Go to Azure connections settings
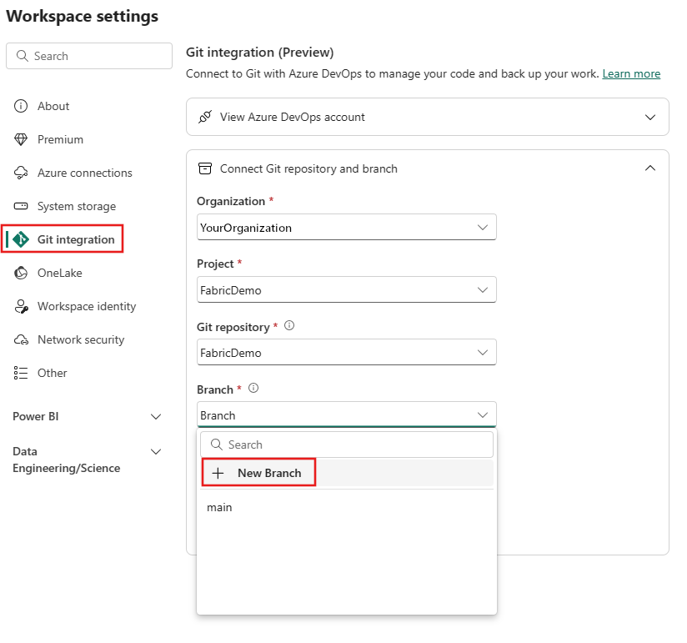This screenshot has height=643, width=687. (x=84, y=173)
